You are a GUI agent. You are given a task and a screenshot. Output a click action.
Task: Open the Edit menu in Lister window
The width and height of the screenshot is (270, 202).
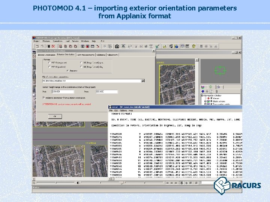(116, 110)
